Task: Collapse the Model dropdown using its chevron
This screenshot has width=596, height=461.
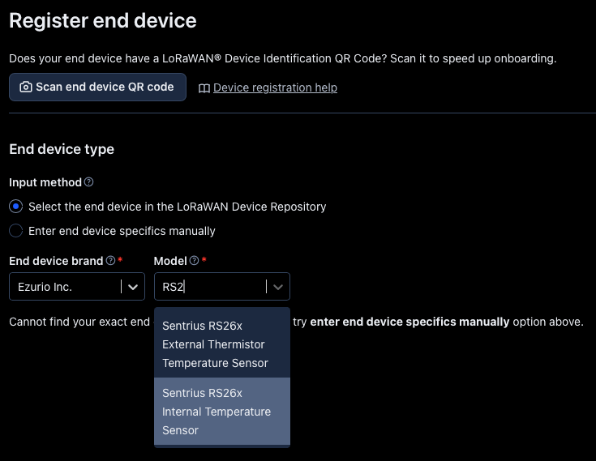Action: click(x=278, y=286)
